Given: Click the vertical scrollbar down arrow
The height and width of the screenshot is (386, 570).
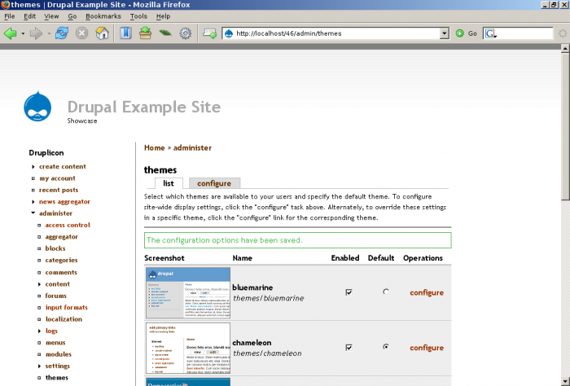Looking at the screenshot, I should click(x=565, y=382).
